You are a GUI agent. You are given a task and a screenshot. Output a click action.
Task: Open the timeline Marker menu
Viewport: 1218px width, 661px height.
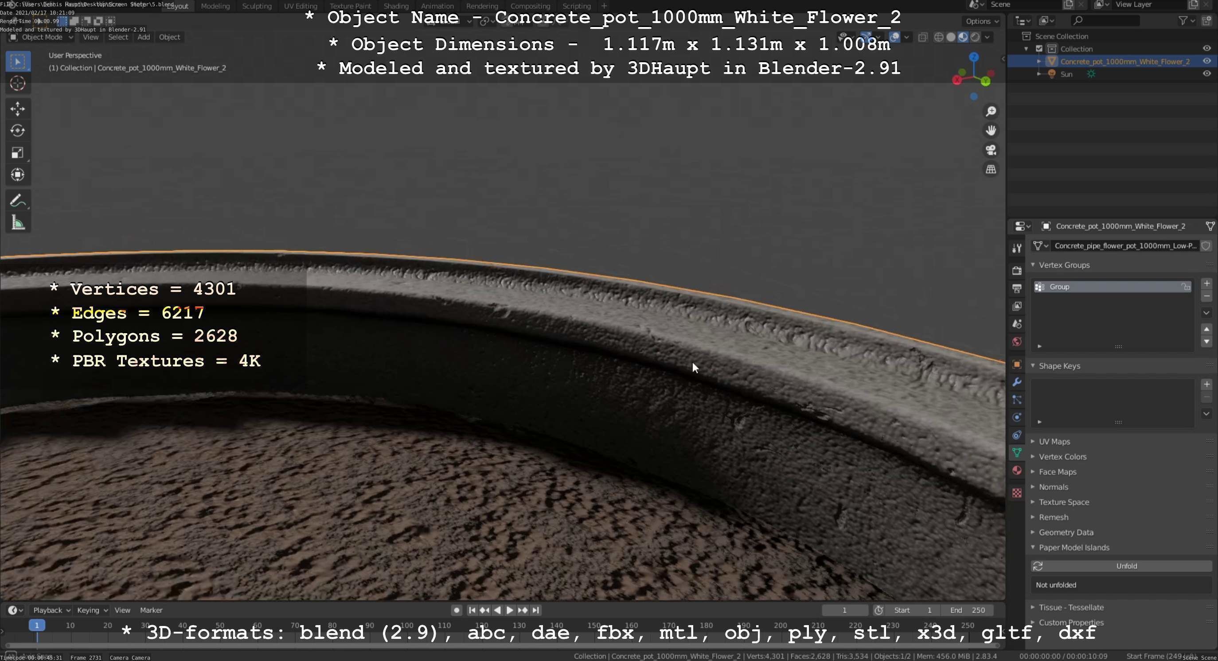pos(151,610)
